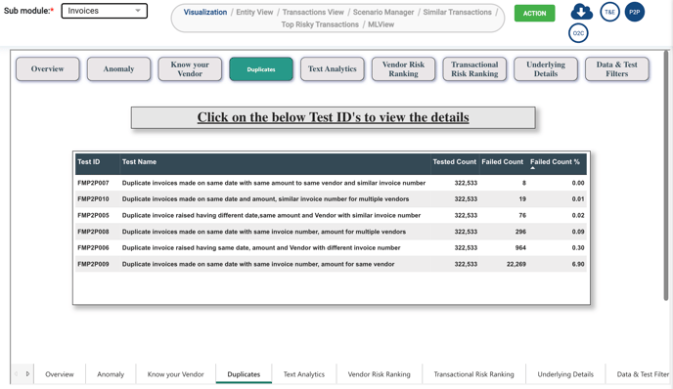
Task: Open MLView
Action: (381, 24)
